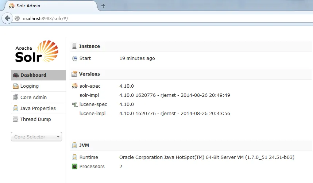Click the Dashboard gauge icon
The width and height of the screenshot is (313, 183).
click(x=16, y=75)
